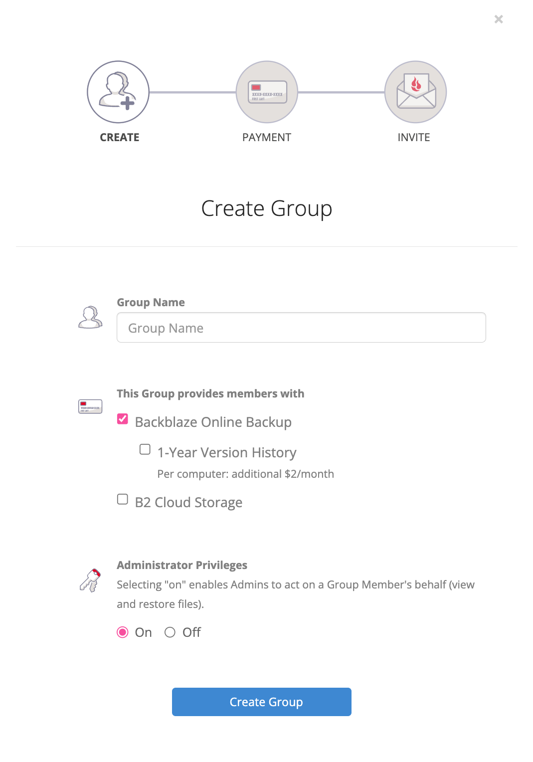Click the B2 Cloud Storage label text

click(189, 502)
